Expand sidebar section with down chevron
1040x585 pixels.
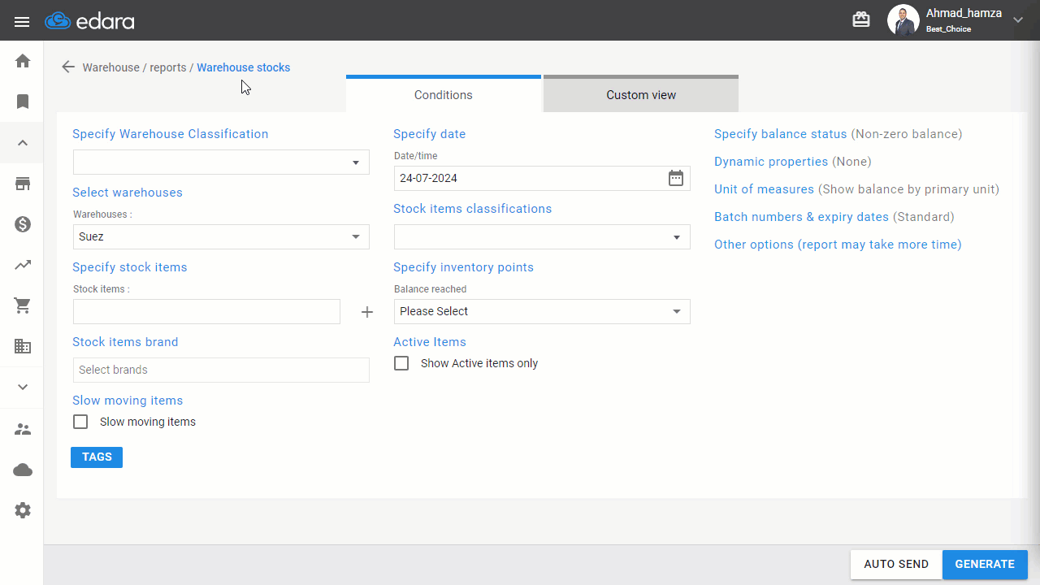coord(23,387)
